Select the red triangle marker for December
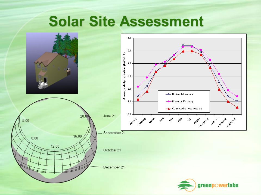This screenshot has width=261, height=195. (x=237, y=108)
